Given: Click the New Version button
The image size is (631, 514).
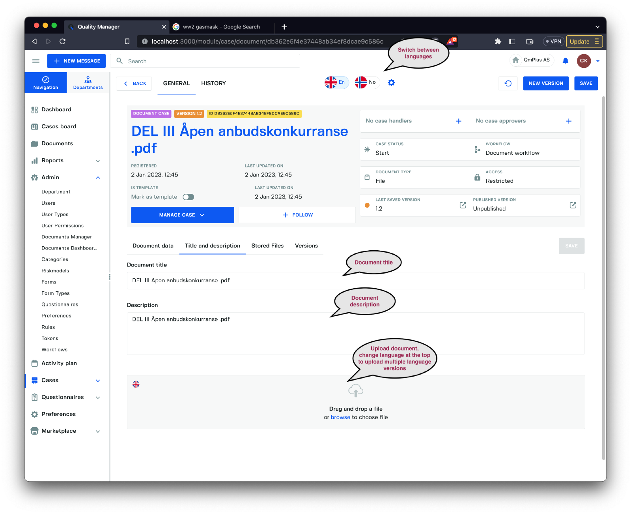Looking at the screenshot, I should [545, 83].
